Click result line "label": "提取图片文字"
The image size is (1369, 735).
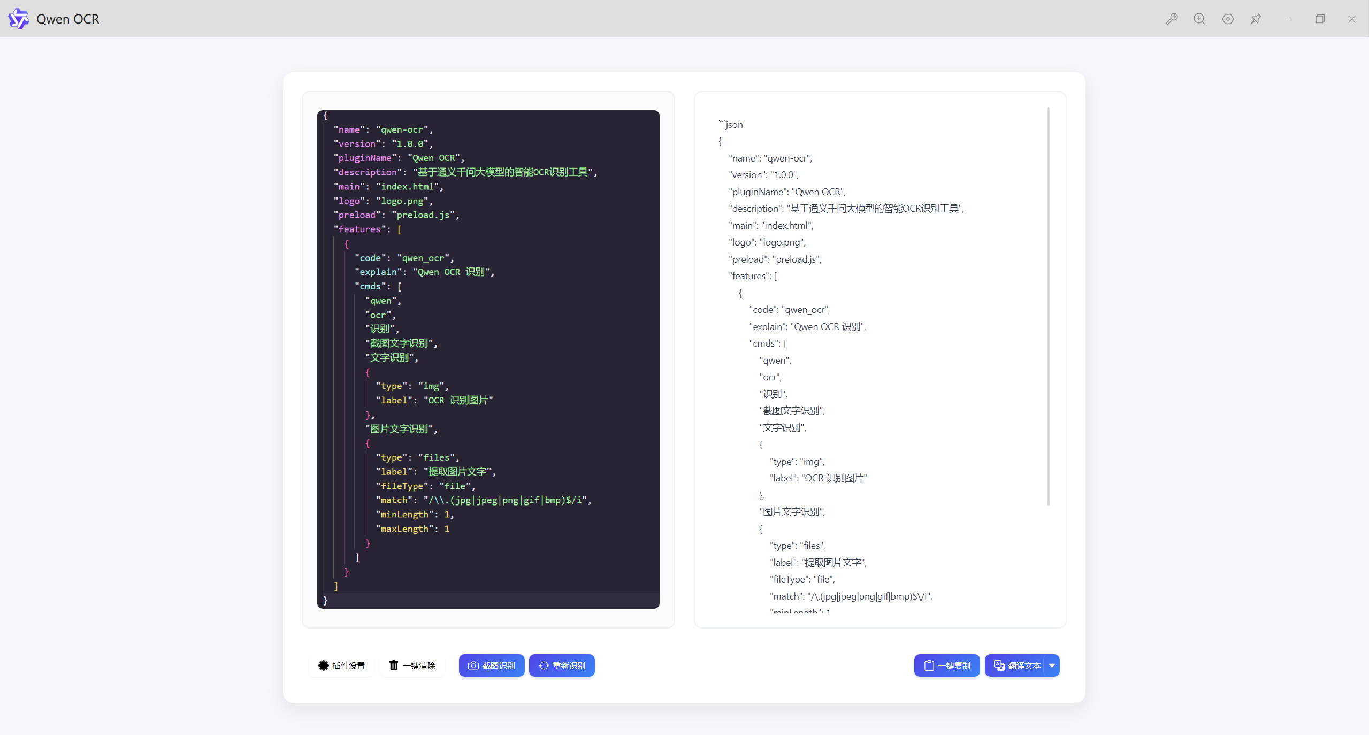click(819, 563)
